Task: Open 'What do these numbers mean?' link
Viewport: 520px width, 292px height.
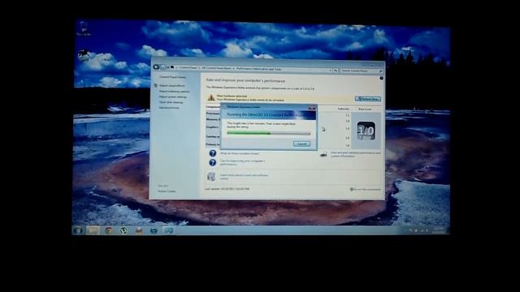Action: (x=240, y=153)
